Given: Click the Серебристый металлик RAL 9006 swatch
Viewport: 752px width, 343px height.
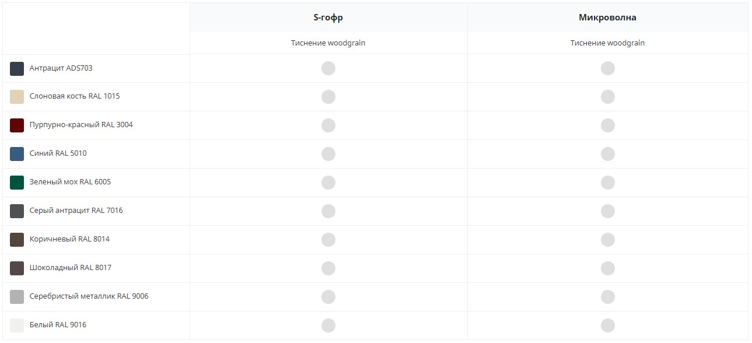Looking at the screenshot, I should click(17, 297).
